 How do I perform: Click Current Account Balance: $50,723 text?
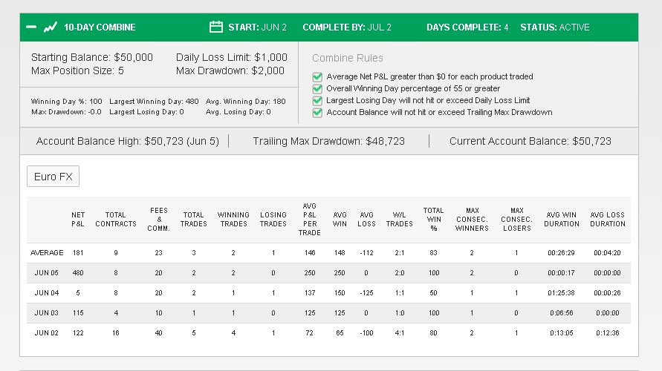coord(530,141)
